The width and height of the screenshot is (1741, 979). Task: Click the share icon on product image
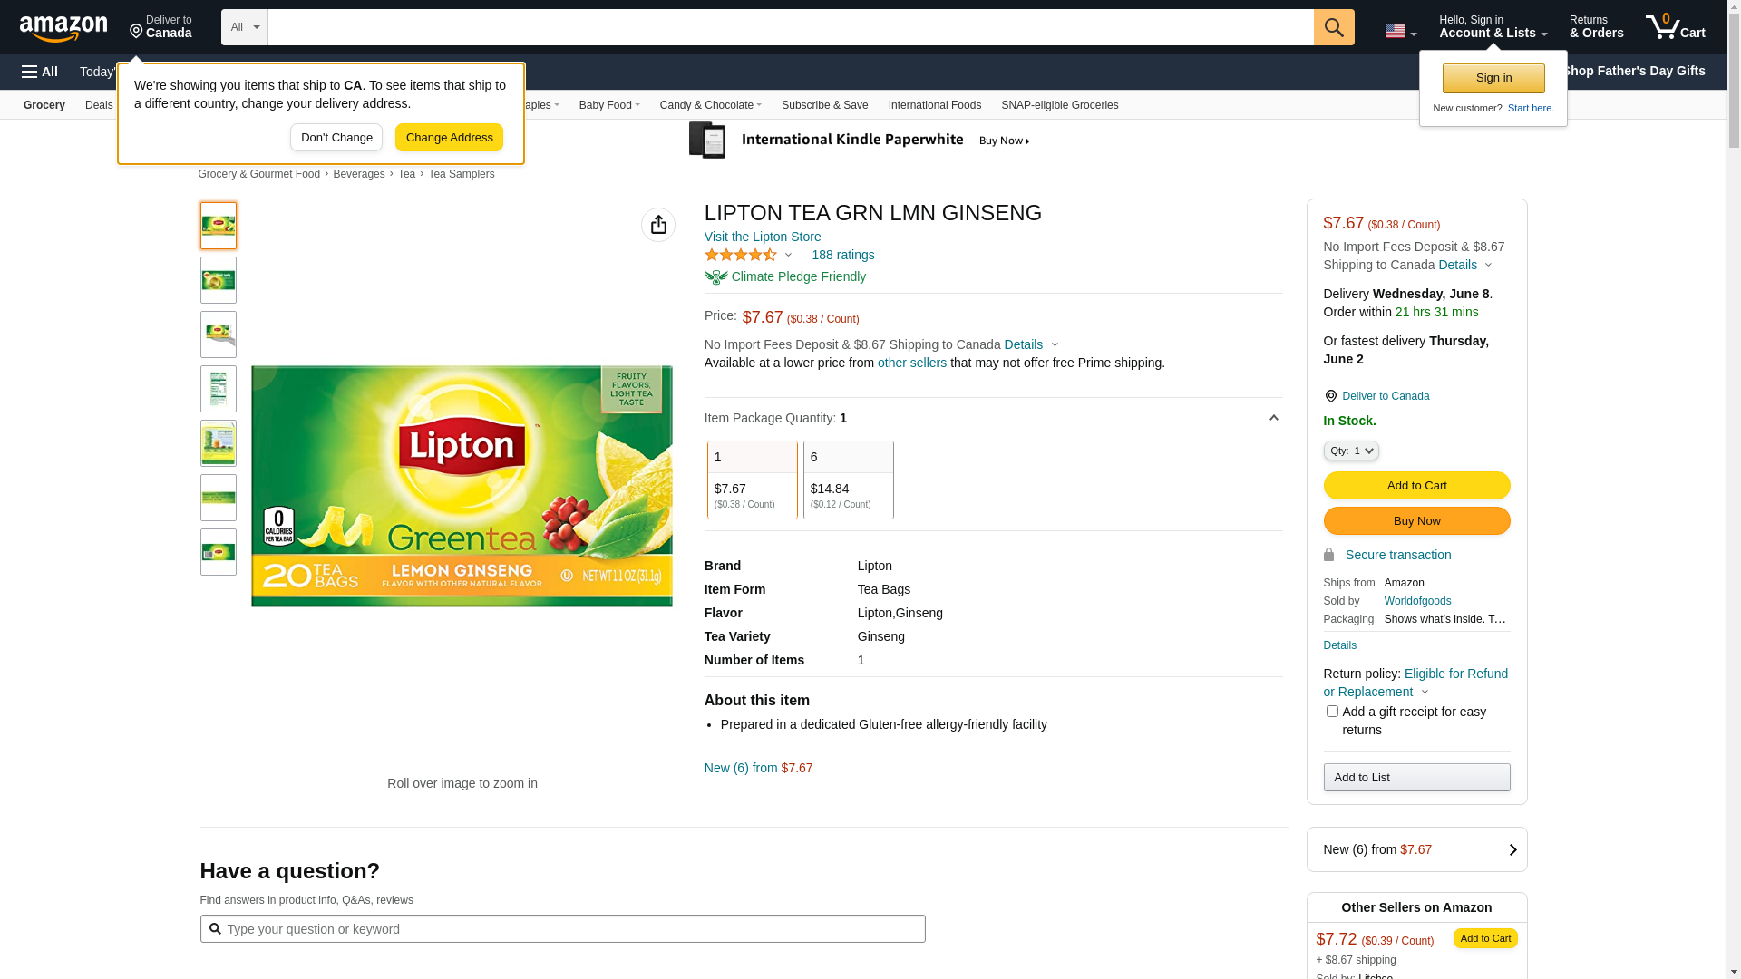(x=658, y=225)
